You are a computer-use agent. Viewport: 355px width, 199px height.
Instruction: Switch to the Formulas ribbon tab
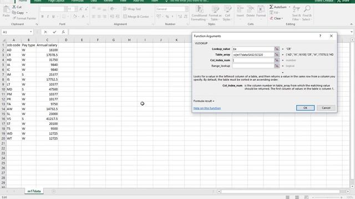pos(78,1)
